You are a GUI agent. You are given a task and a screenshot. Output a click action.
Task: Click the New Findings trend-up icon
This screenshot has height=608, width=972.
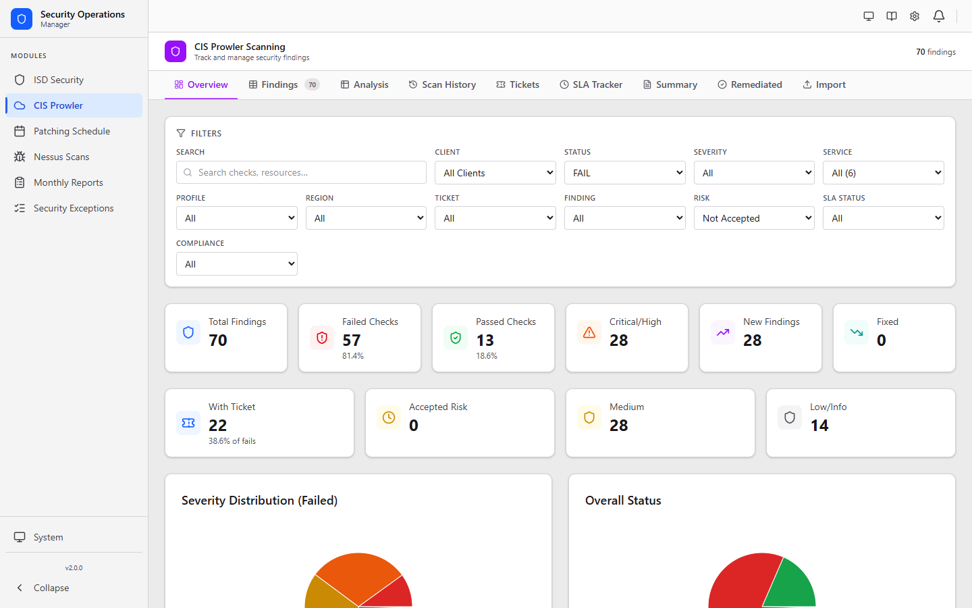coord(723,332)
